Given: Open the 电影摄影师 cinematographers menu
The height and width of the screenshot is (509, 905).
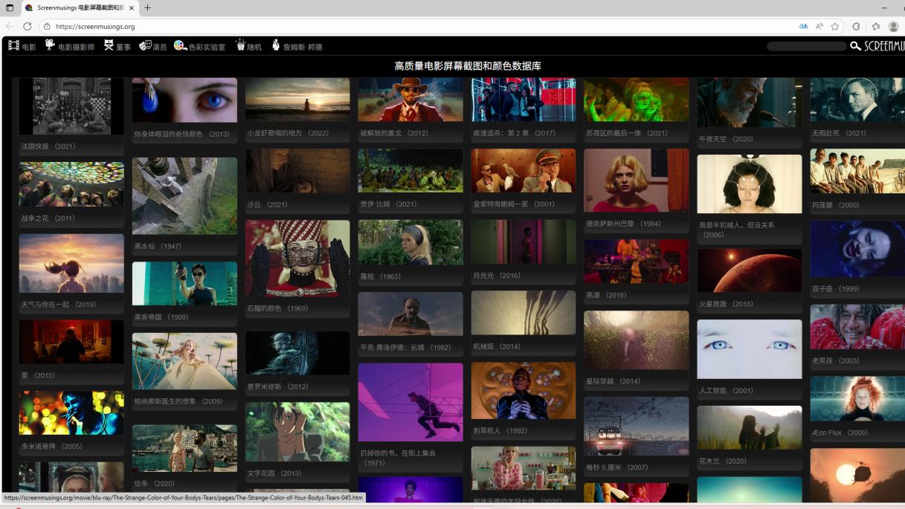Looking at the screenshot, I should pos(70,46).
